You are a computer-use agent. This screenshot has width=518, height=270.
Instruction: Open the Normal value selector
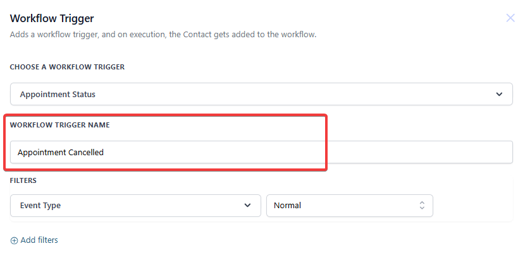(x=349, y=206)
